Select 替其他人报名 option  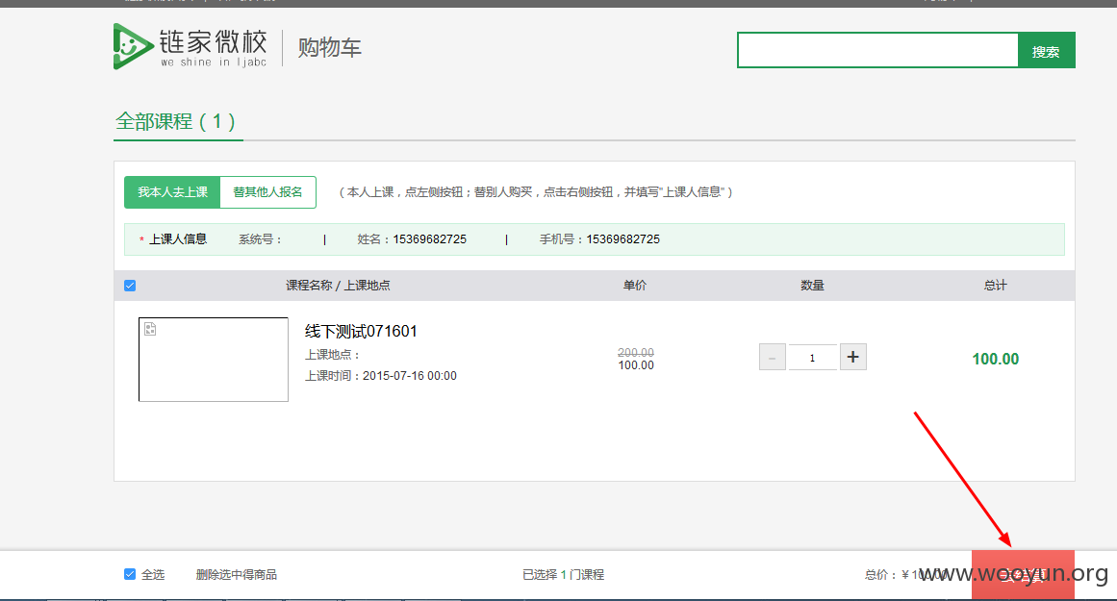point(267,192)
